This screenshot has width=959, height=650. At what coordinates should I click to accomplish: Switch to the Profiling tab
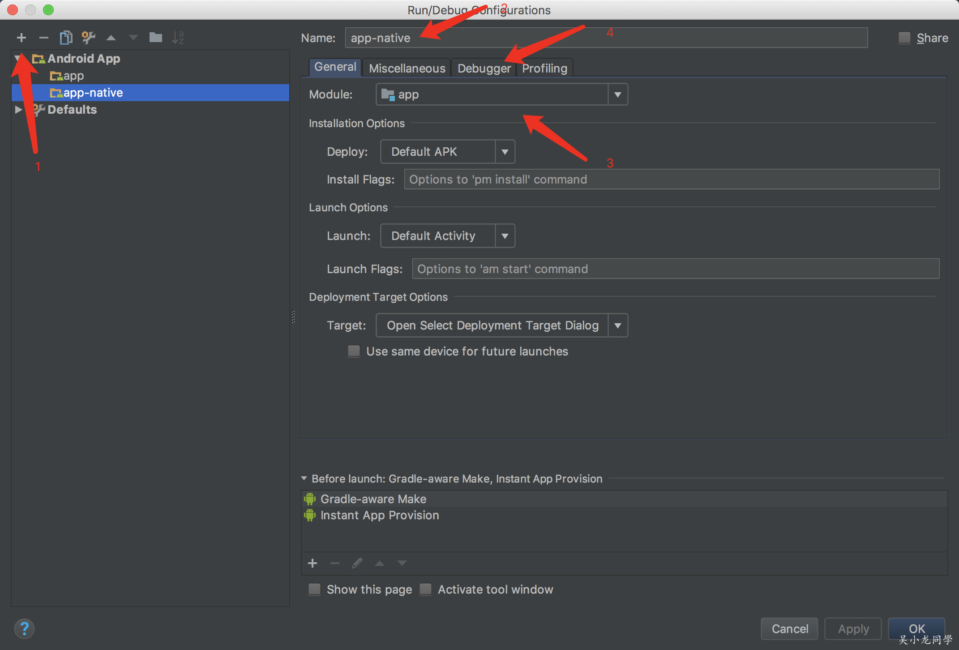[544, 68]
